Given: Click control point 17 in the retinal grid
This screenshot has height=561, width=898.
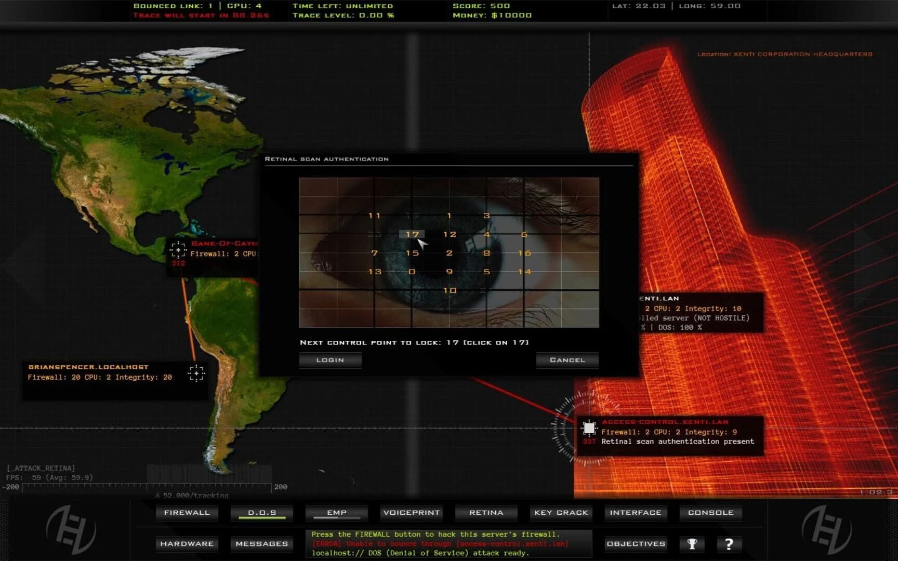Looking at the screenshot, I should click(412, 234).
